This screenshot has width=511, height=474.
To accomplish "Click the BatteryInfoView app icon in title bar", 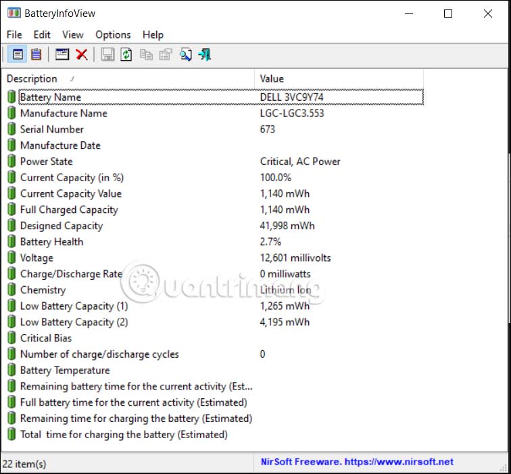I will (14, 14).
